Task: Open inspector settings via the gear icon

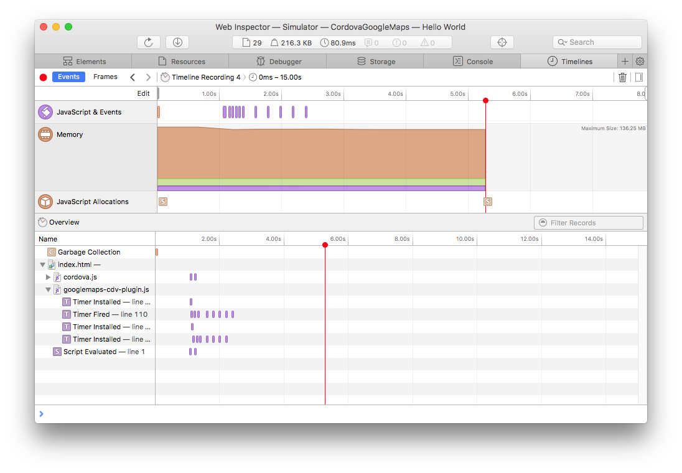Action: pos(640,61)
